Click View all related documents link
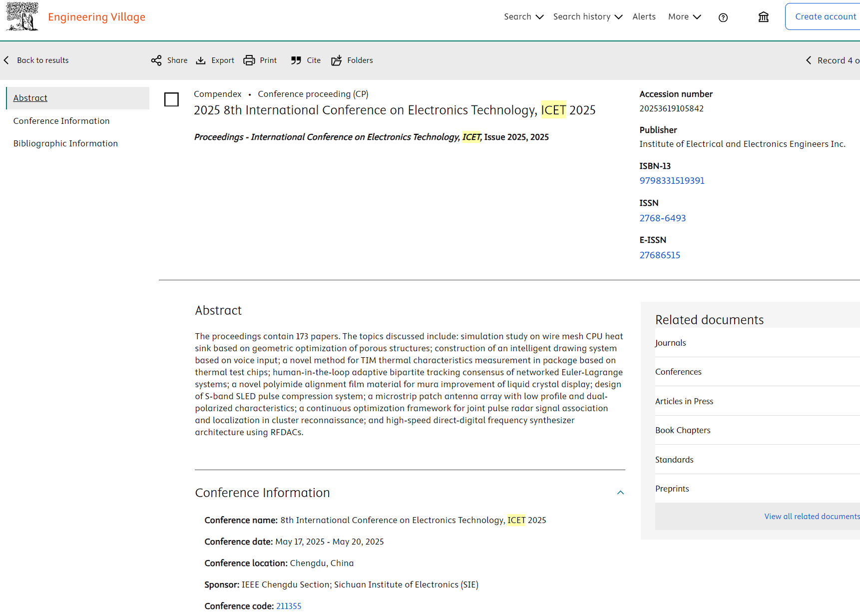The height and width of the screenshot is (615, 860). tap(812, 516)
